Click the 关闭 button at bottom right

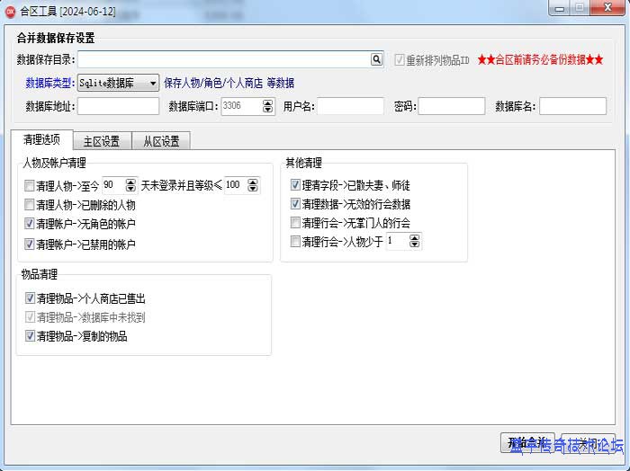tap(588, 442)
